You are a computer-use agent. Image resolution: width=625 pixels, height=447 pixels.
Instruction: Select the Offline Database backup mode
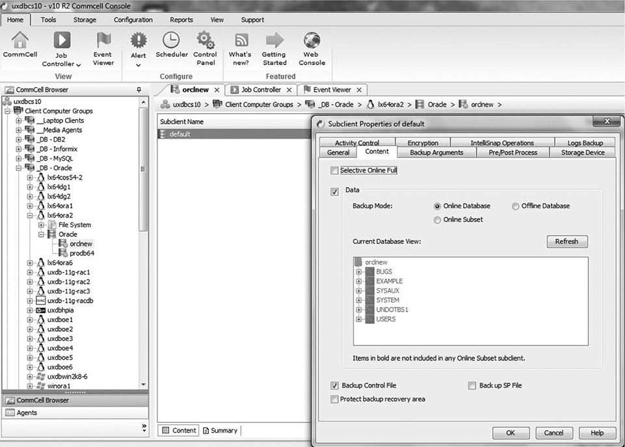[515, 206]
